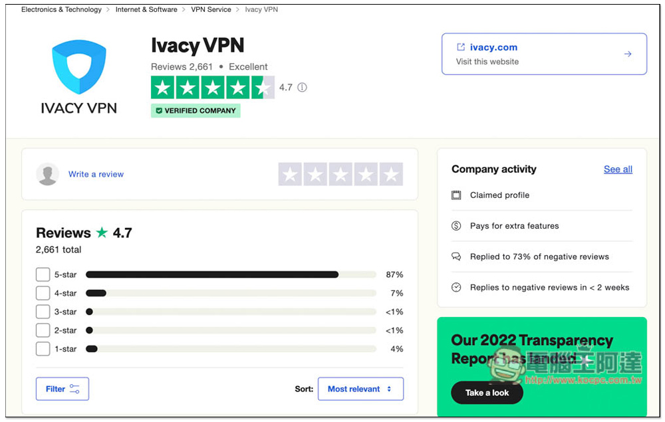Viewport: 665px width, 422px height.
Task: Open the Filter options button
Action: pos(62,389)
